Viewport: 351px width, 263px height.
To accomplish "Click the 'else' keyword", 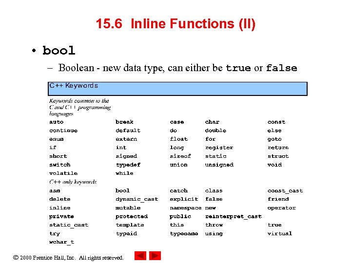I will (274, 131).
